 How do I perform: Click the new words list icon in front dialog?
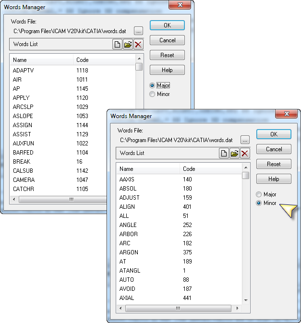click(x=224, y=153)
